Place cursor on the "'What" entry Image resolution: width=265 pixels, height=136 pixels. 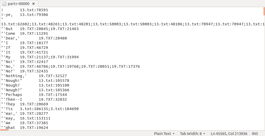pos(9,128)
